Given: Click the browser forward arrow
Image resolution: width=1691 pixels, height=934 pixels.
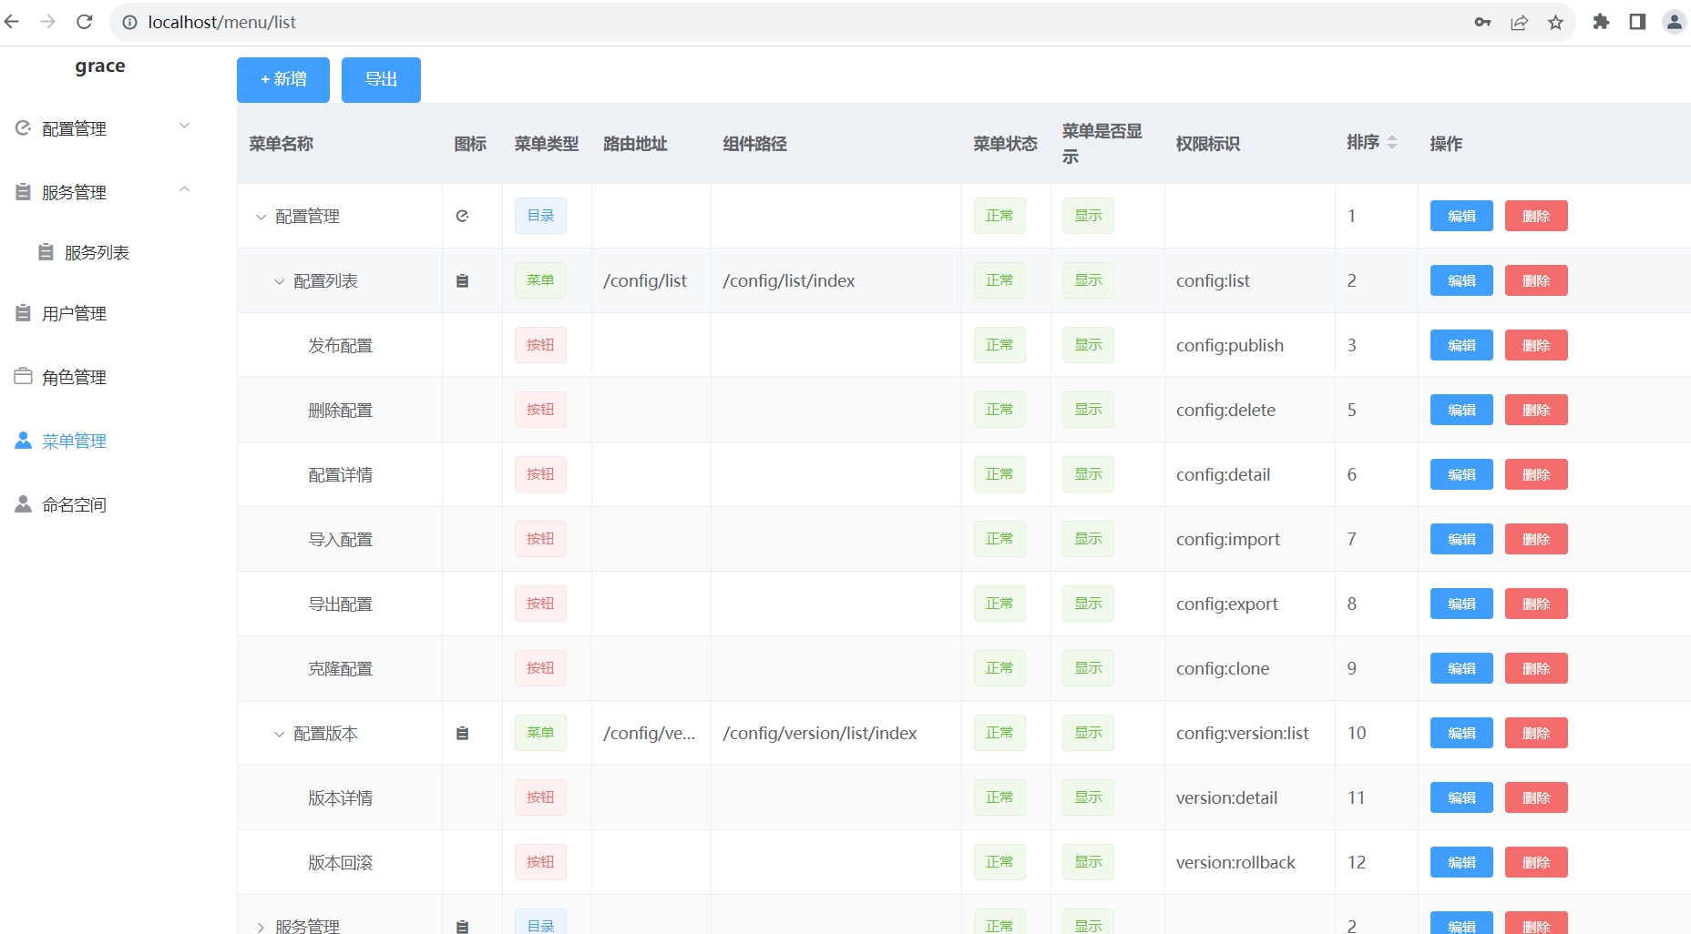Looking at the screenshot, I should tap(48, 22).
